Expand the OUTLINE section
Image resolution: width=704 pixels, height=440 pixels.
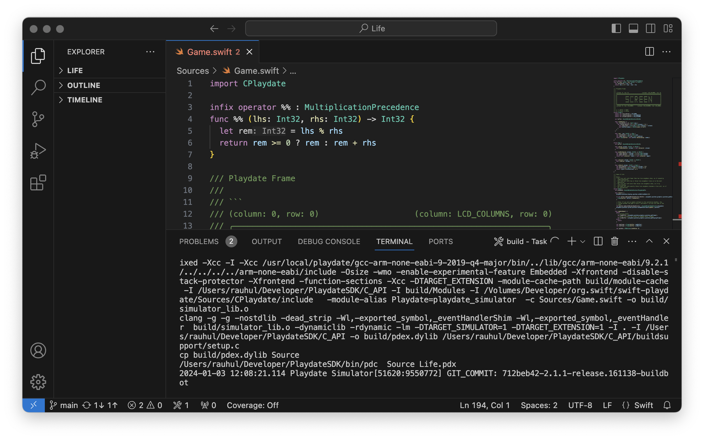point(110,85)
